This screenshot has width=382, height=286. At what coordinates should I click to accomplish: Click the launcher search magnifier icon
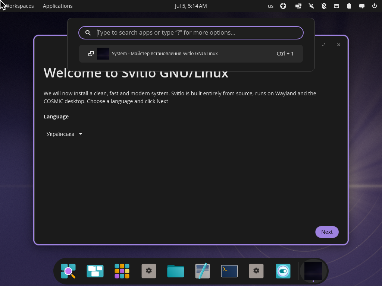click(x=88, y=33)
